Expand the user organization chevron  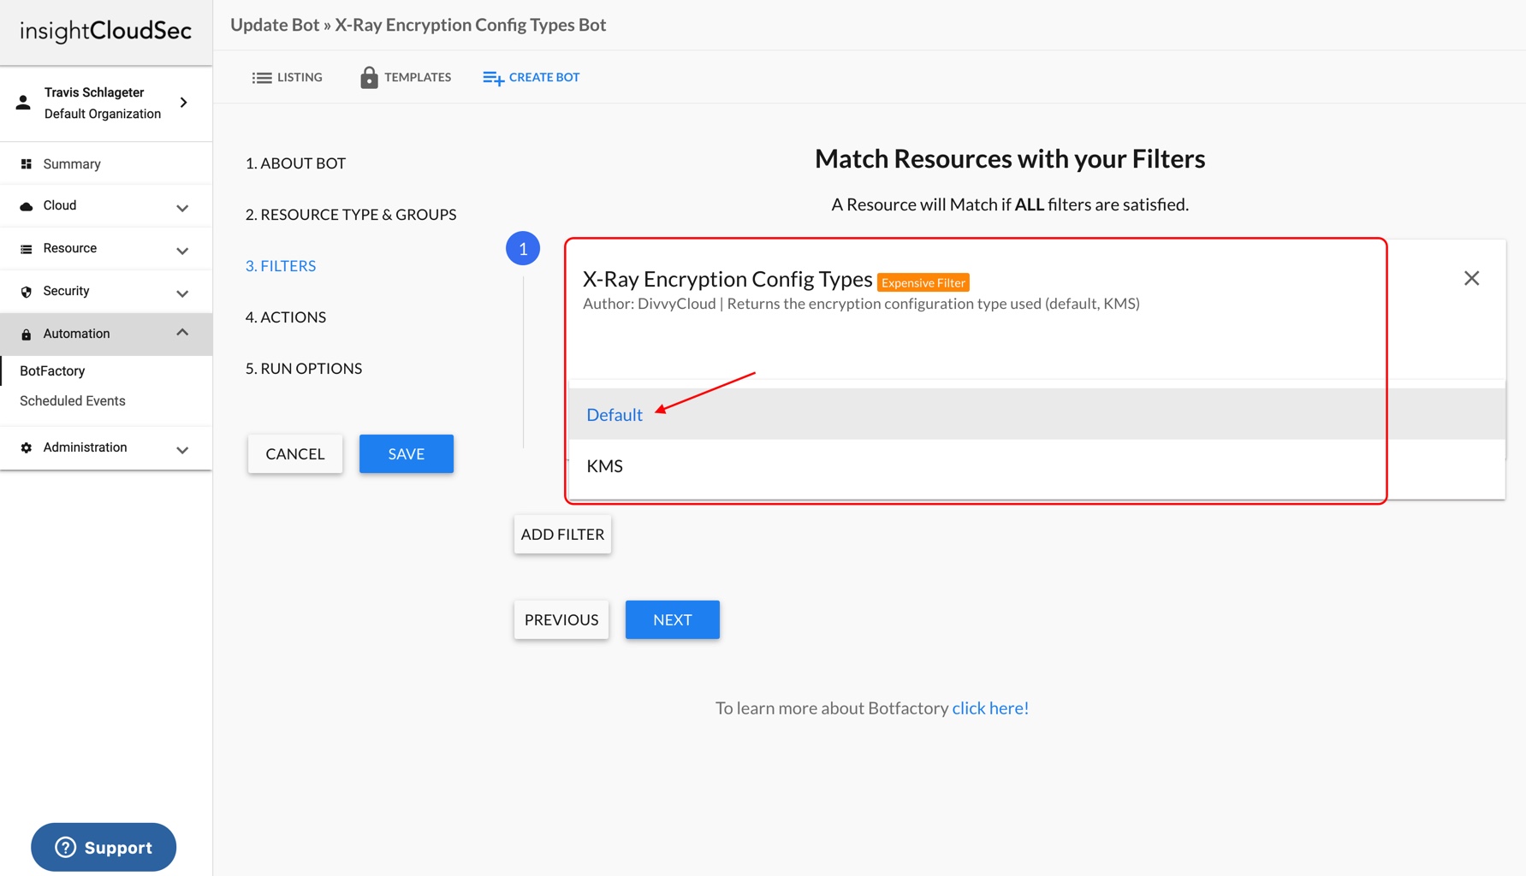[x=184, y=103]
